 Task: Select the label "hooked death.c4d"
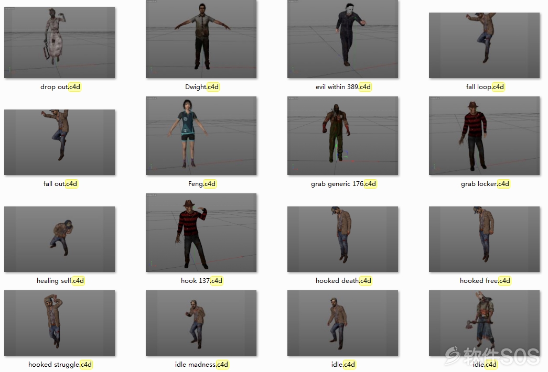click(x=343, y=280)
